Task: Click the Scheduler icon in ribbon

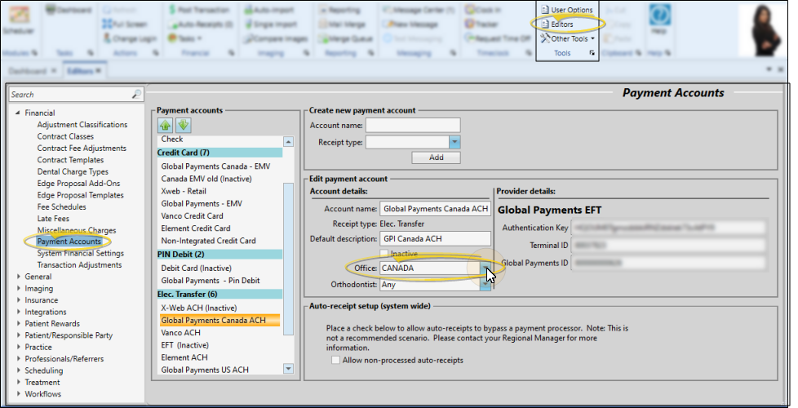Action: coord(17,20)
